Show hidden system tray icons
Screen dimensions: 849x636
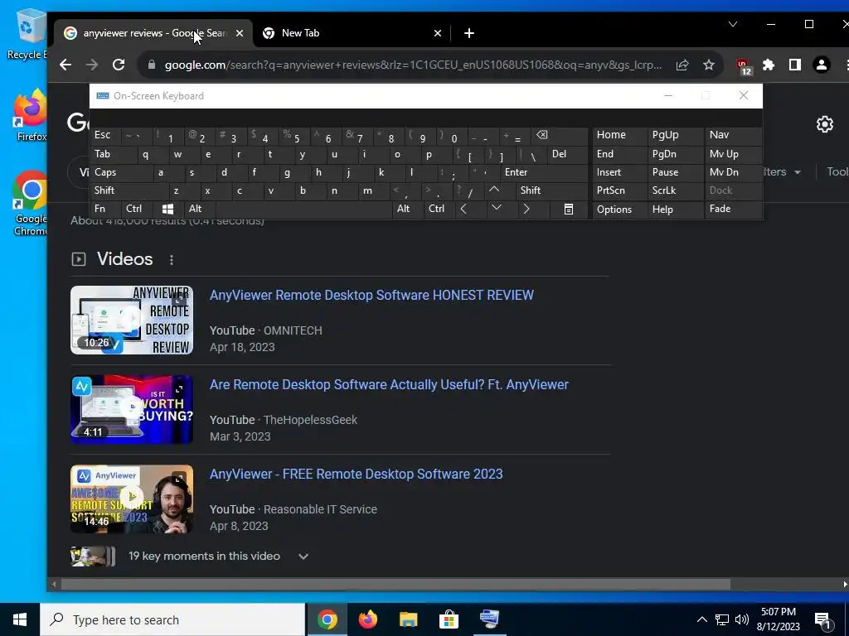(701, 619)
